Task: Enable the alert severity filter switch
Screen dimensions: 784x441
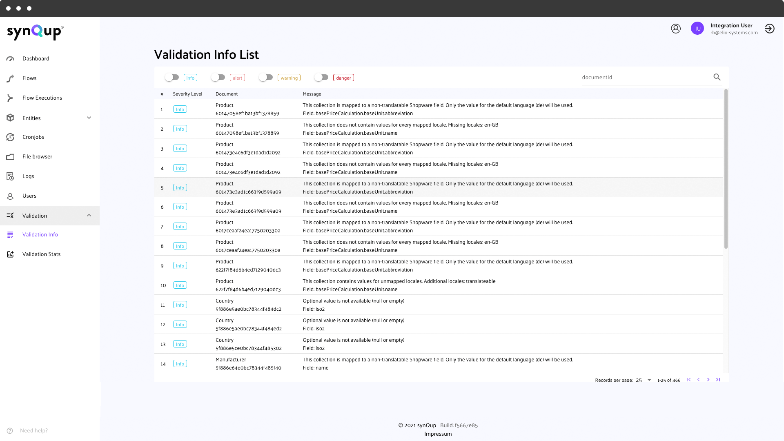Action: (x=218, y=77)
